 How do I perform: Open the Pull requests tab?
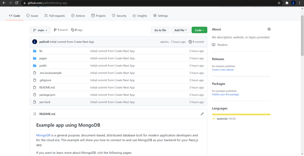point(55,16)
